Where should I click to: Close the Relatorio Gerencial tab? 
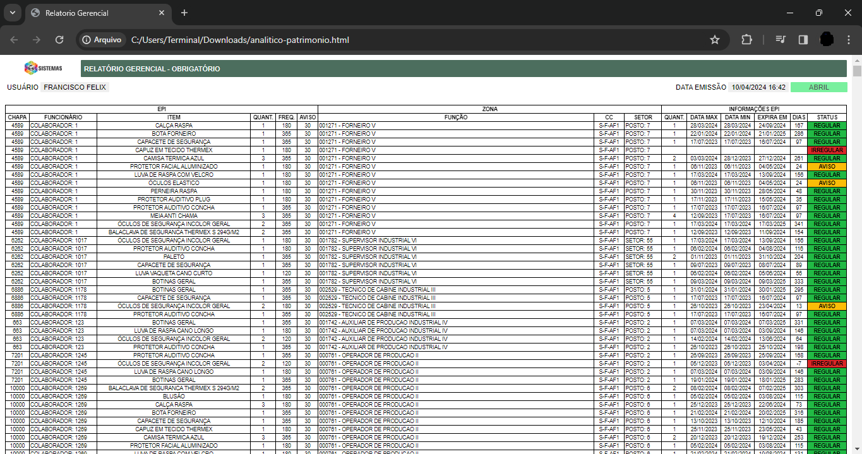pos(162,13)
